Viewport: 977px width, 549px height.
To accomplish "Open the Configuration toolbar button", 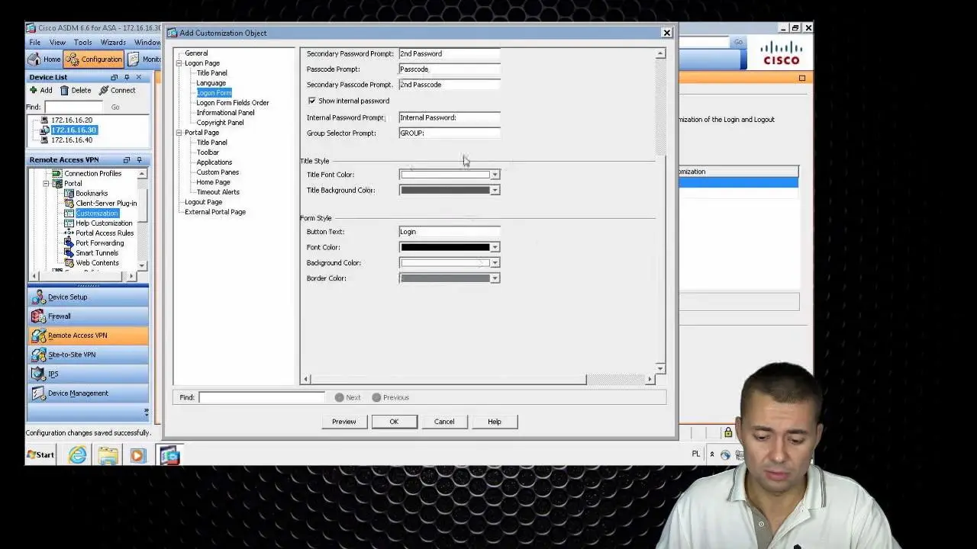I will pyautogui.click(x=93, y=59).
